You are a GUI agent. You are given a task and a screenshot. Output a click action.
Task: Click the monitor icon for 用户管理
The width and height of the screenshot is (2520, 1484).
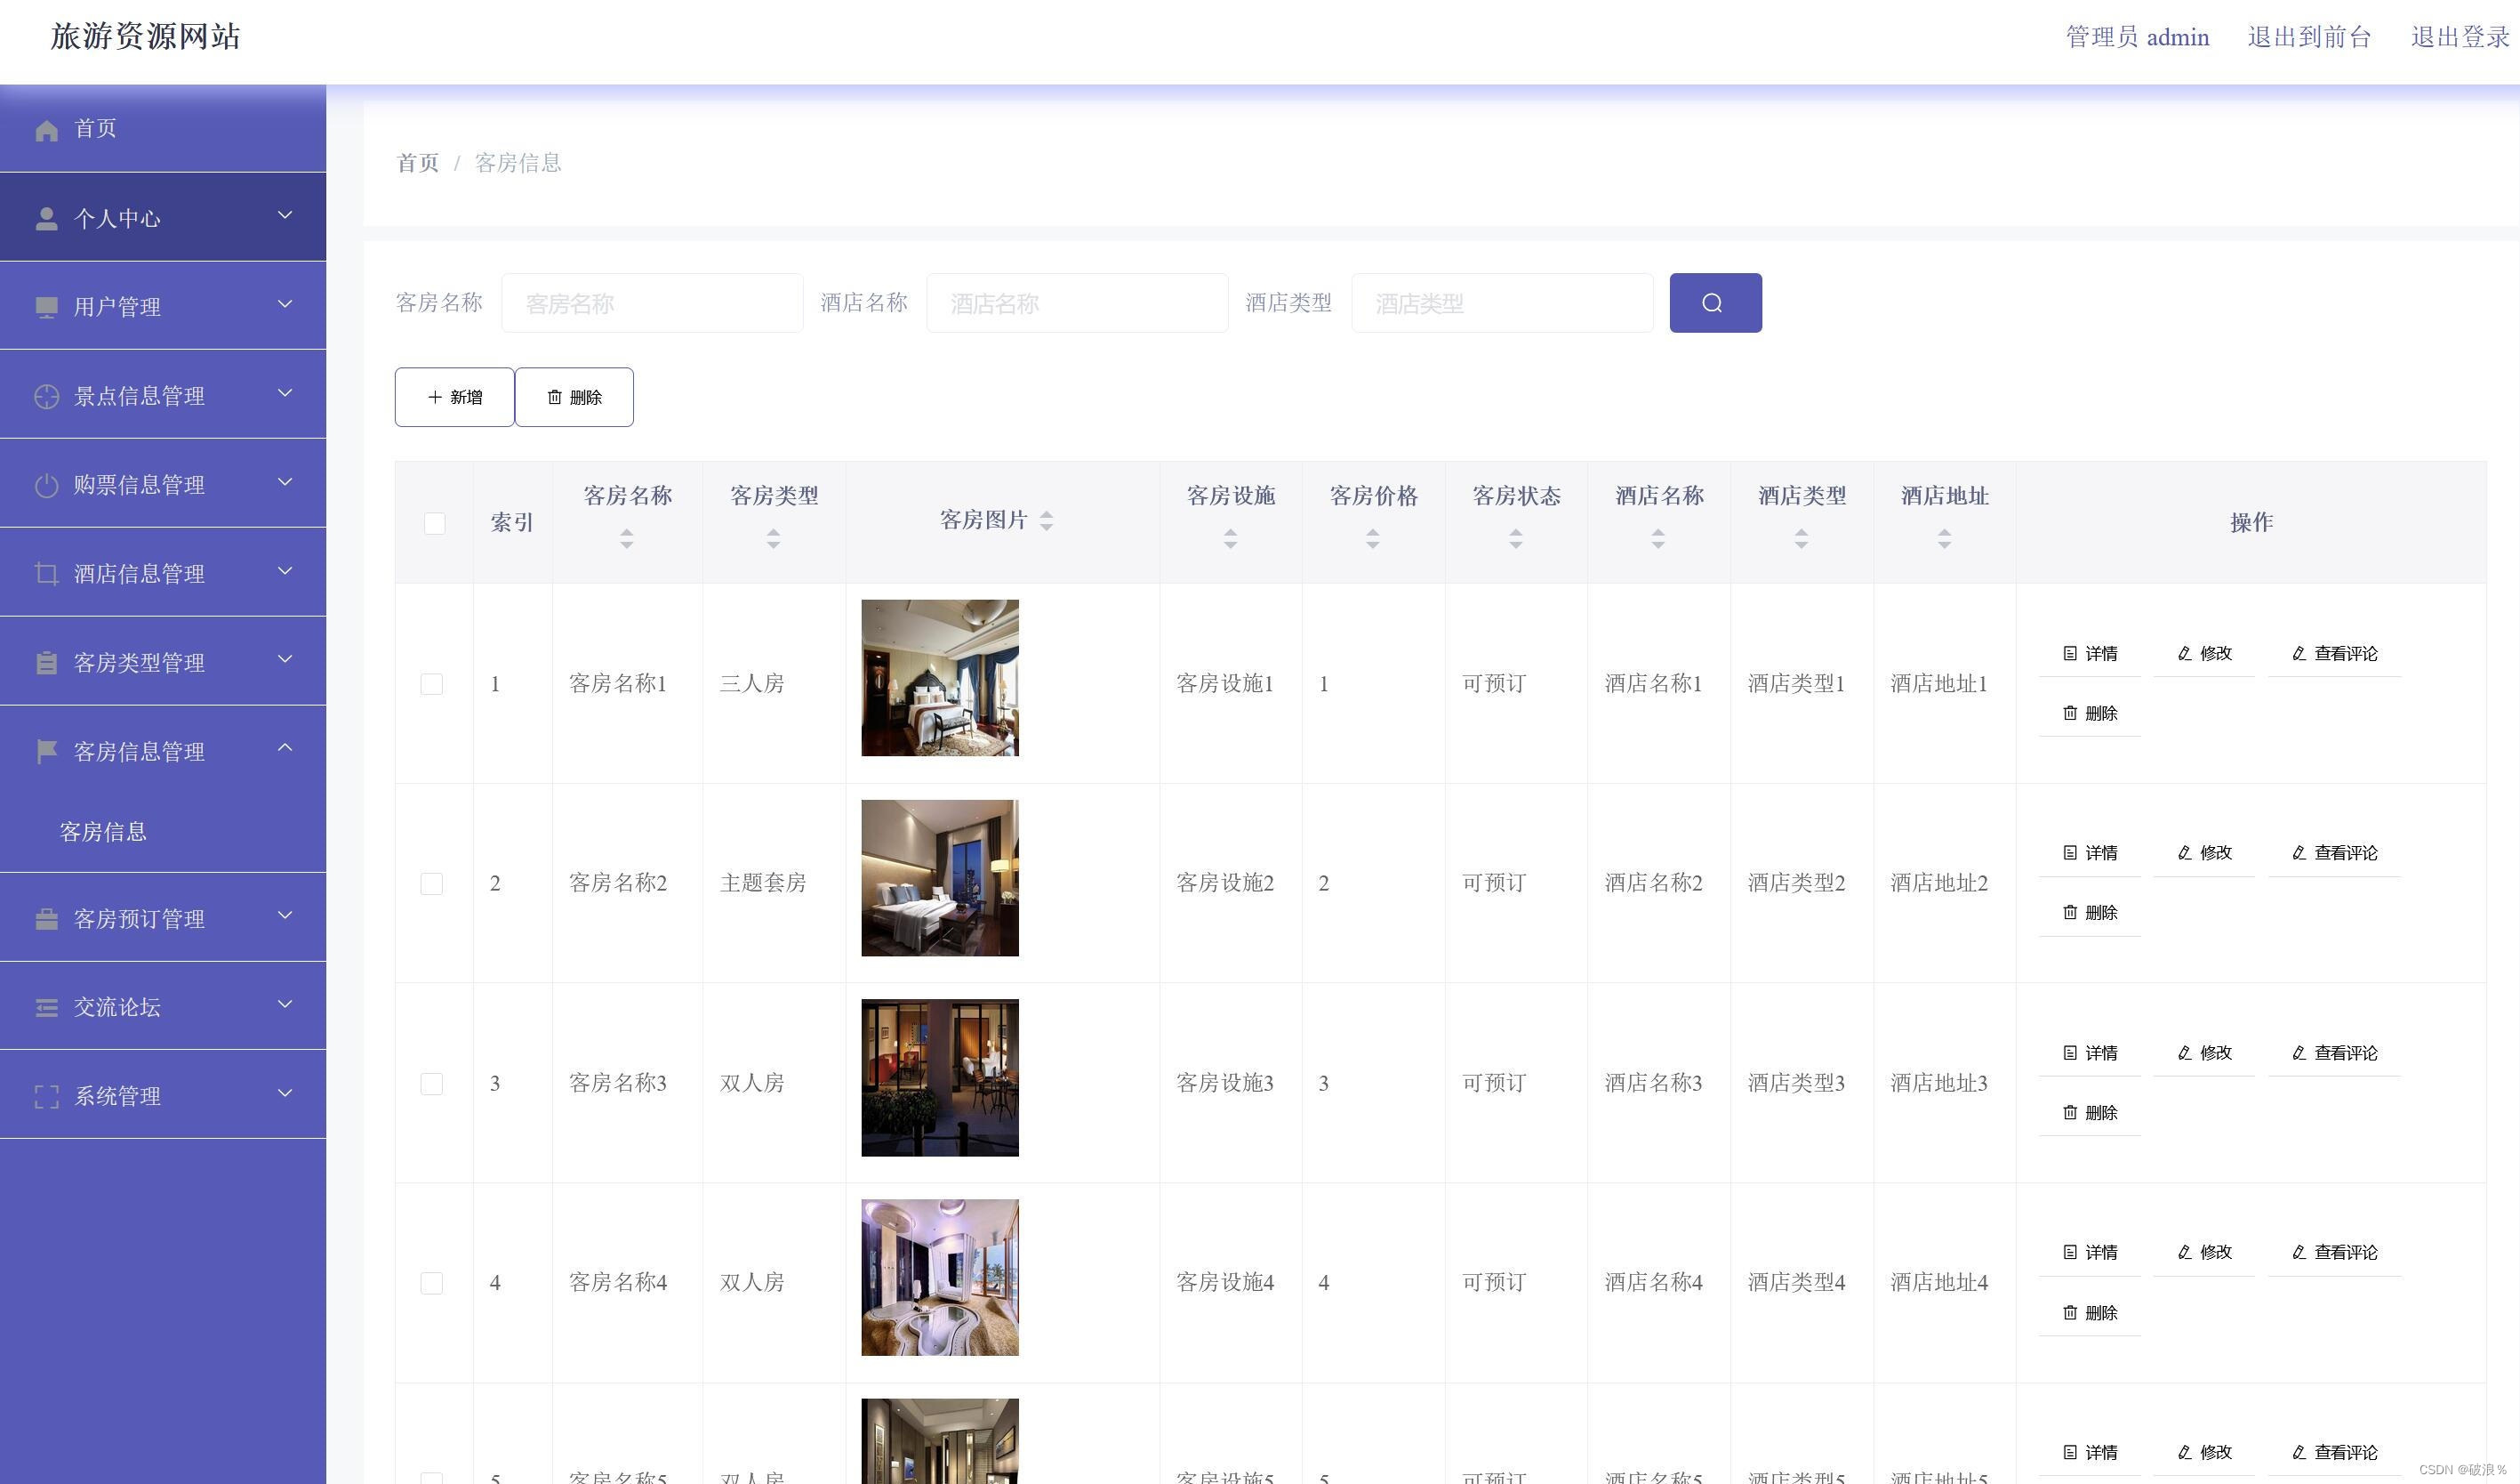click(x=46, y=307)
